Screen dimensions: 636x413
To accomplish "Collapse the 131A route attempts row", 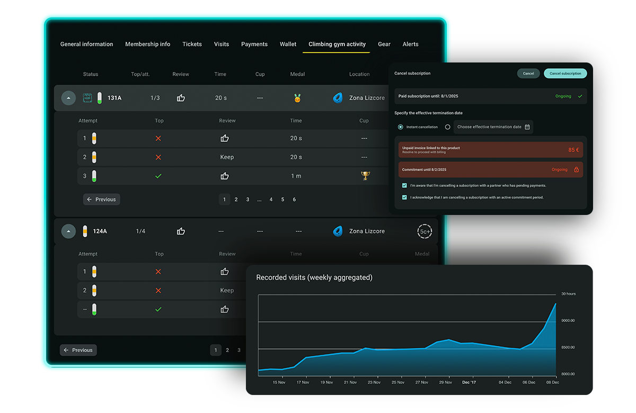I will click(68, 98).
